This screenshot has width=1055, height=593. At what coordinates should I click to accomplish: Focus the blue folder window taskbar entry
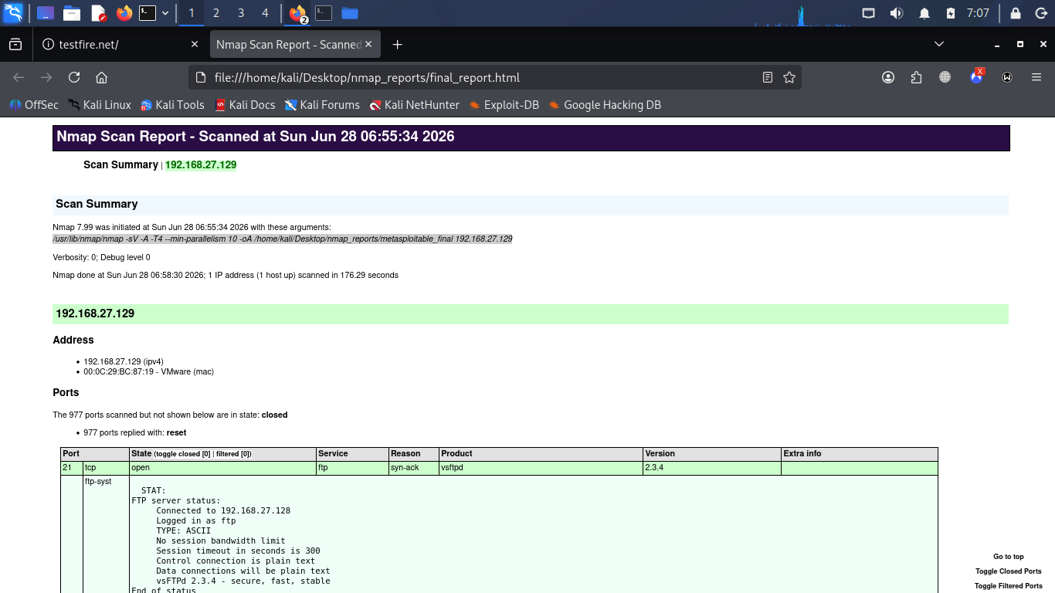click(x=350, y=13)
